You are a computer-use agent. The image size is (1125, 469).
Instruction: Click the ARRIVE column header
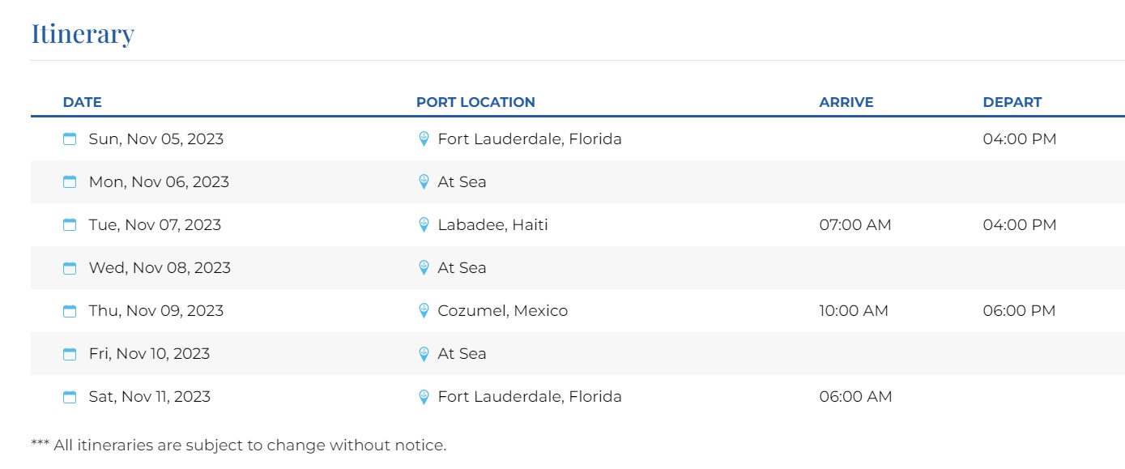coord(846,102)
